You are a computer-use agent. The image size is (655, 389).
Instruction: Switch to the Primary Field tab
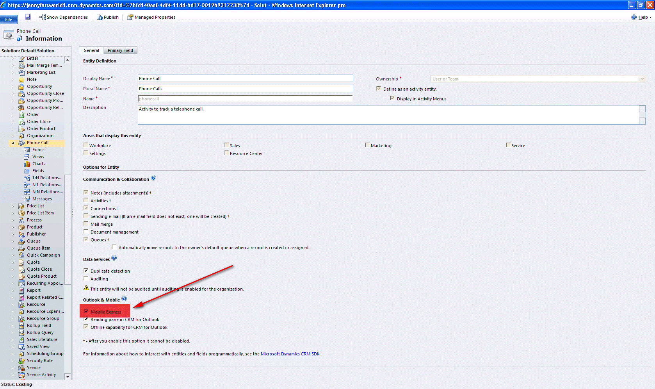pos(120,50)
